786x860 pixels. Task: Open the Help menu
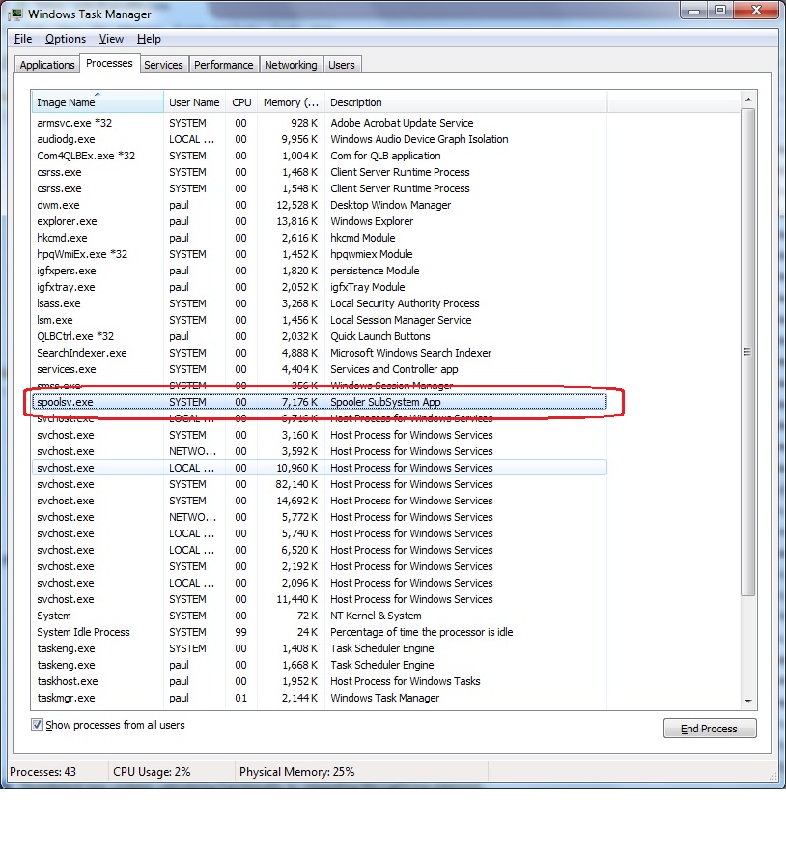[x=149, y=39]
